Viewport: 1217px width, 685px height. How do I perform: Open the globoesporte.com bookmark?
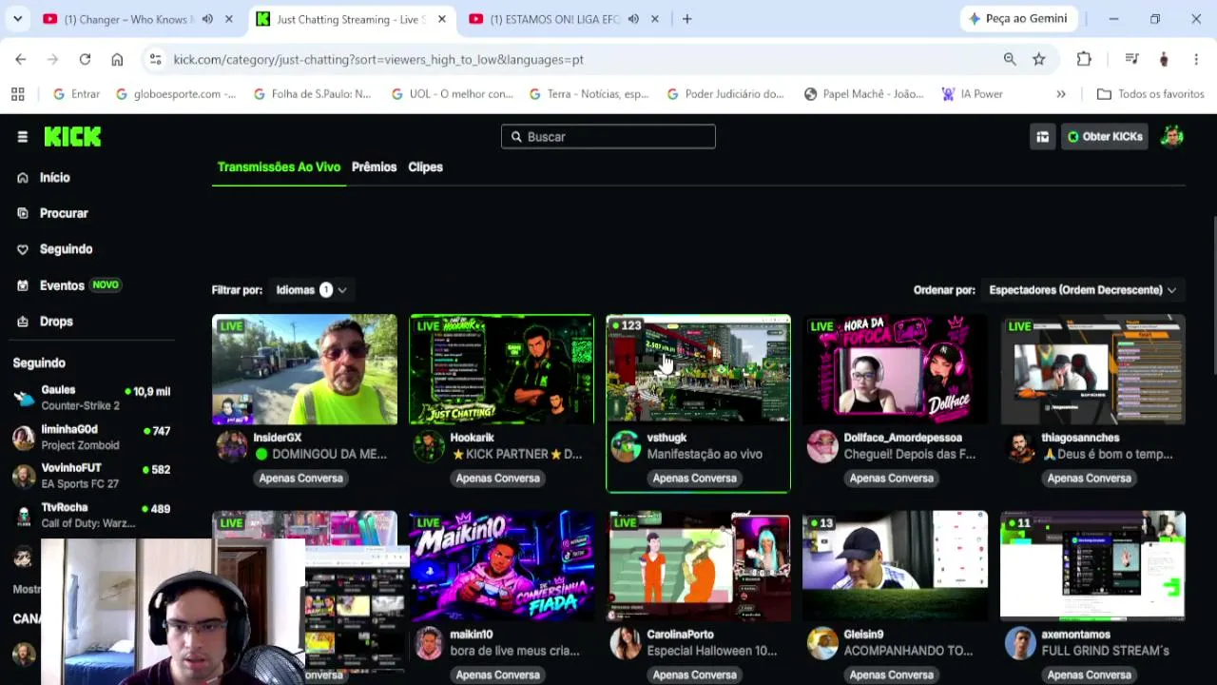pos(176,94)
